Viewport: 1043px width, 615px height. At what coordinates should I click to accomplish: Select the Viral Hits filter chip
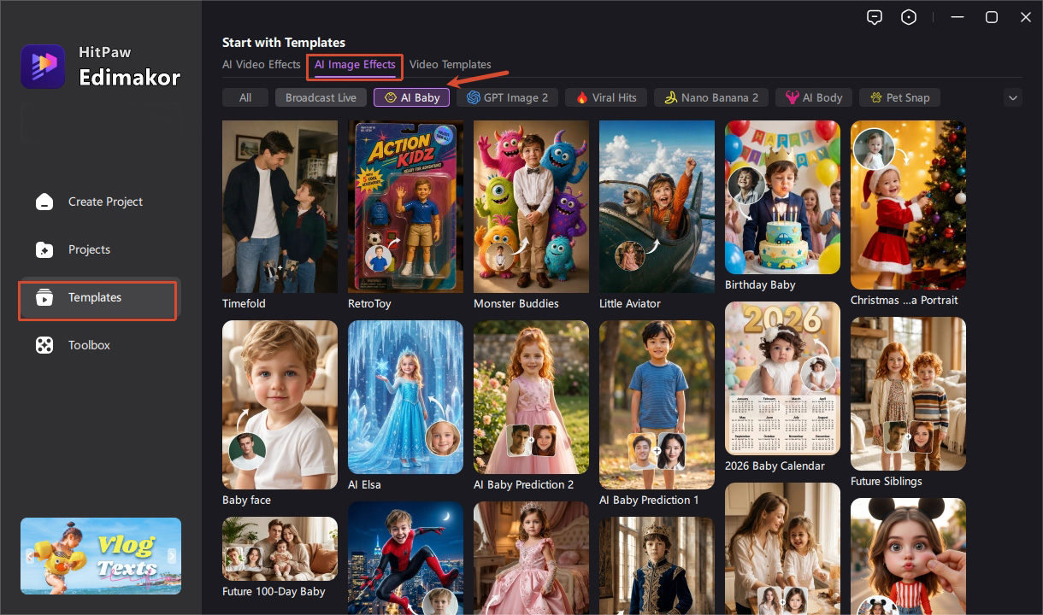tap(607, 98)
